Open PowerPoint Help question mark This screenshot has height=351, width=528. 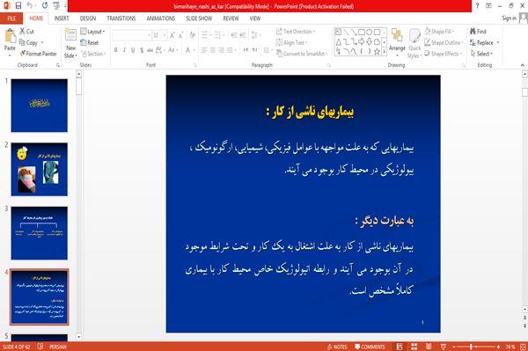[x=477, y=6]
